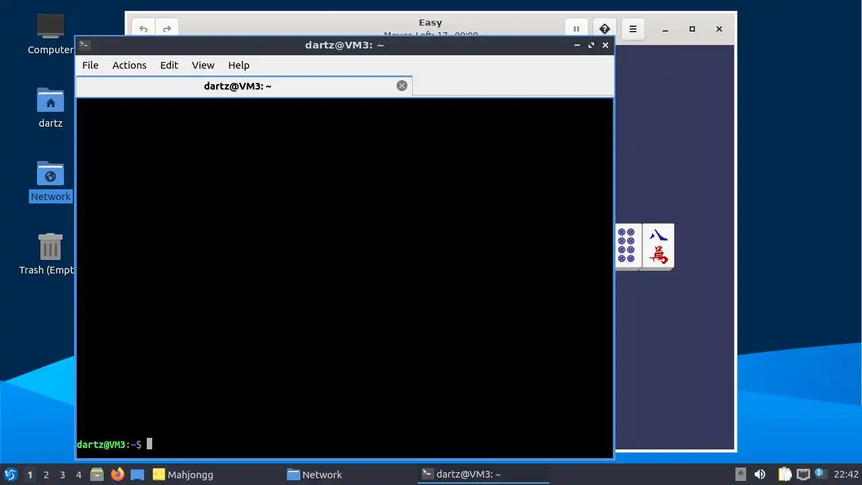This screenshot has width=862, height=485.
Task: Select the dartz home folder icon
Action: pos(51,107)
